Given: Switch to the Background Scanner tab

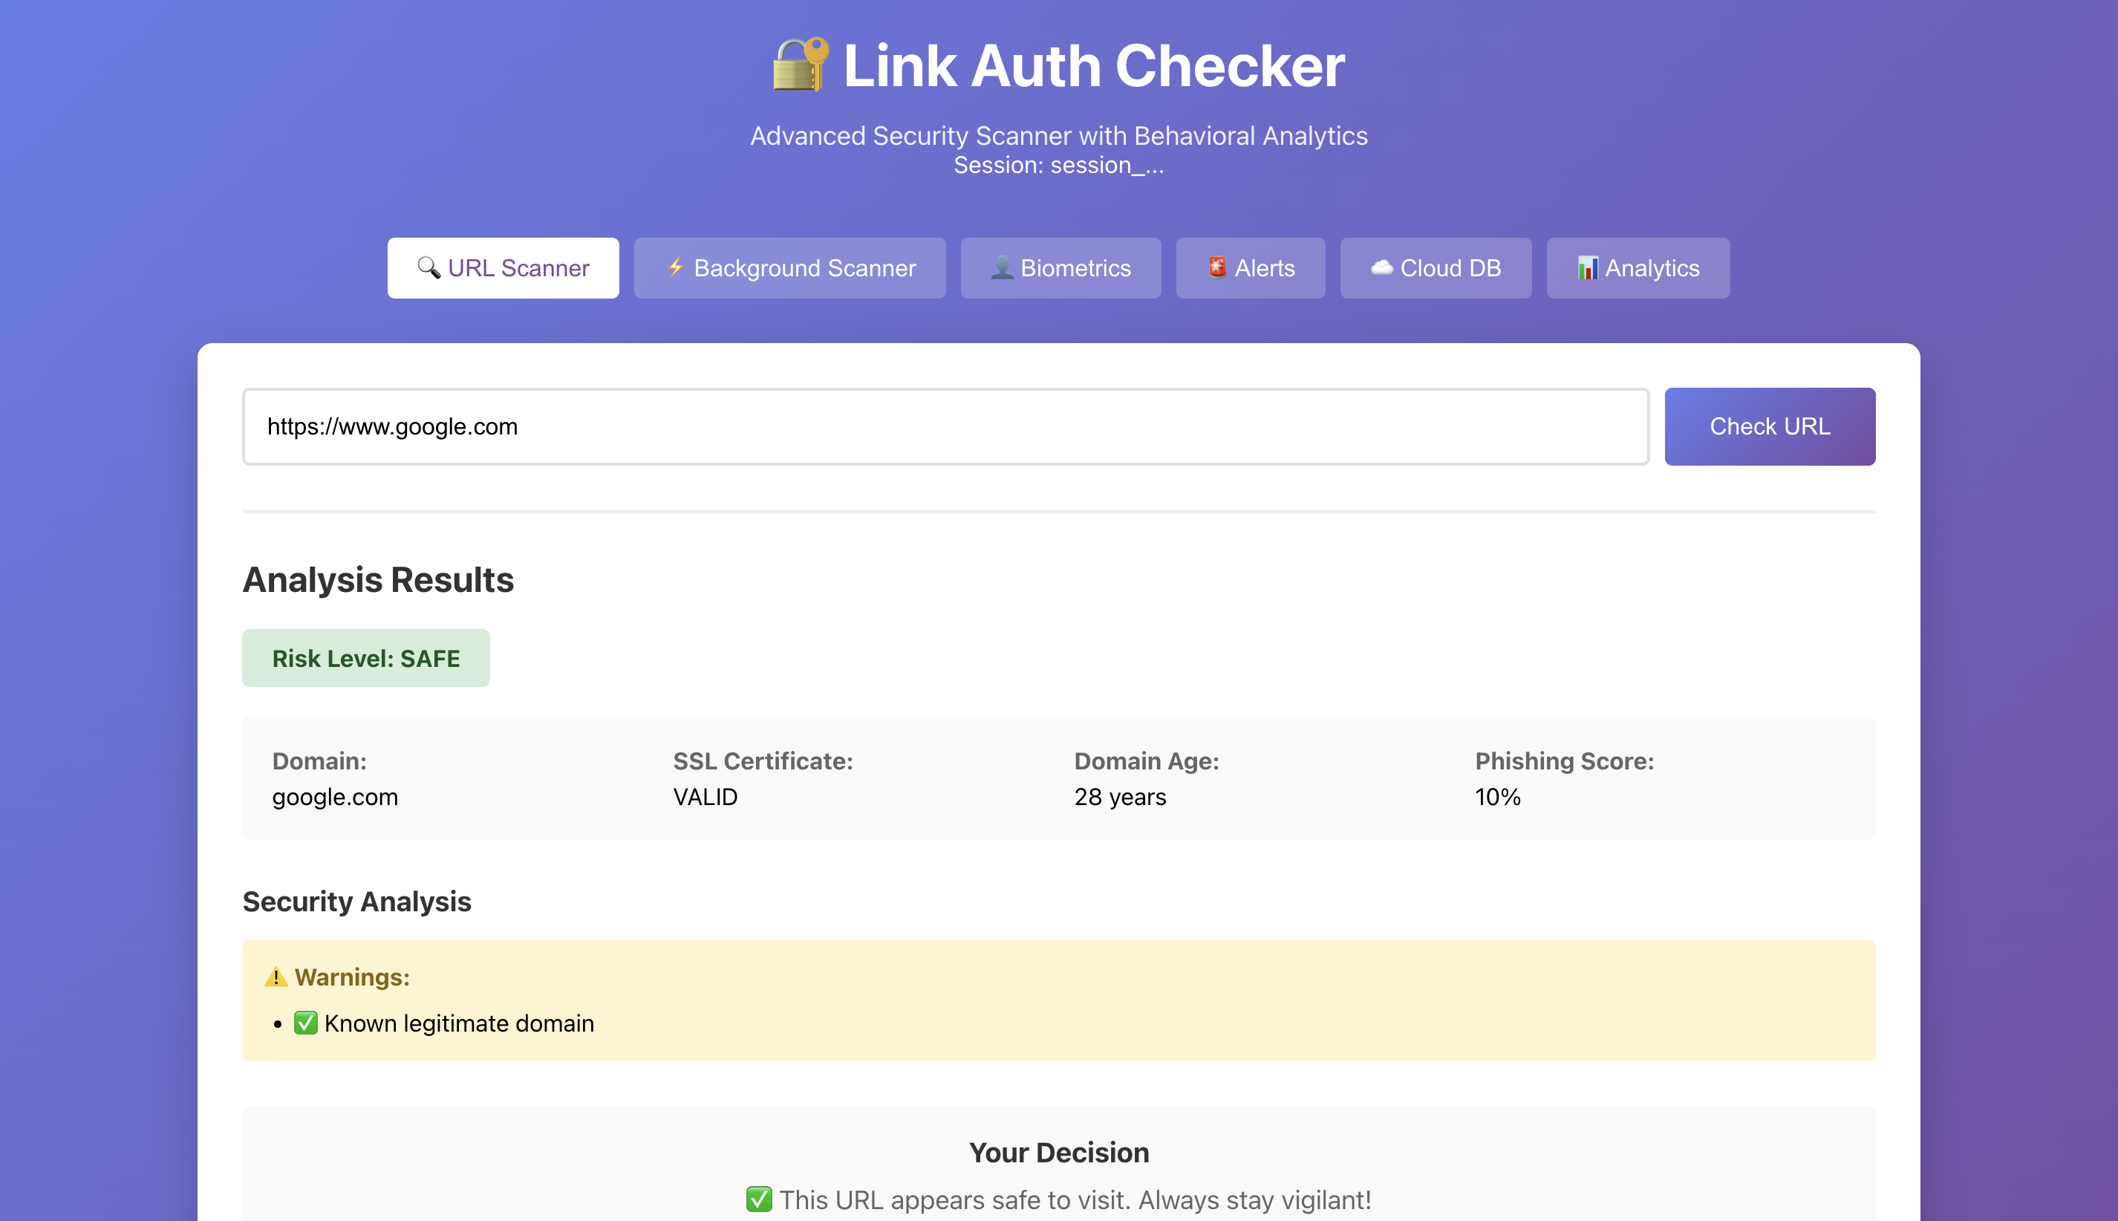Looking at the screenshot, I should coord(789,267).
